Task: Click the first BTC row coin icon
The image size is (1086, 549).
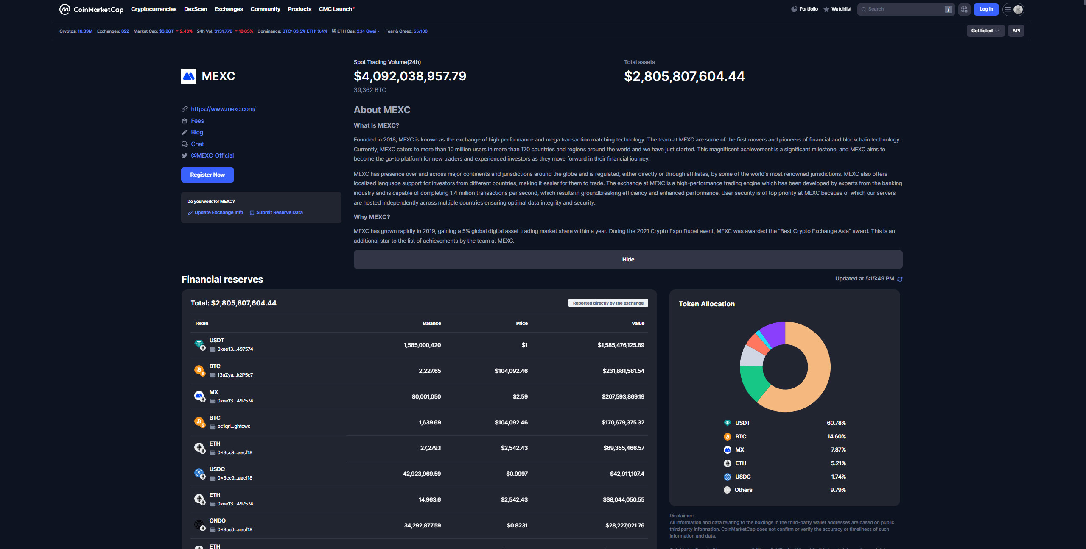Action: 199,371
